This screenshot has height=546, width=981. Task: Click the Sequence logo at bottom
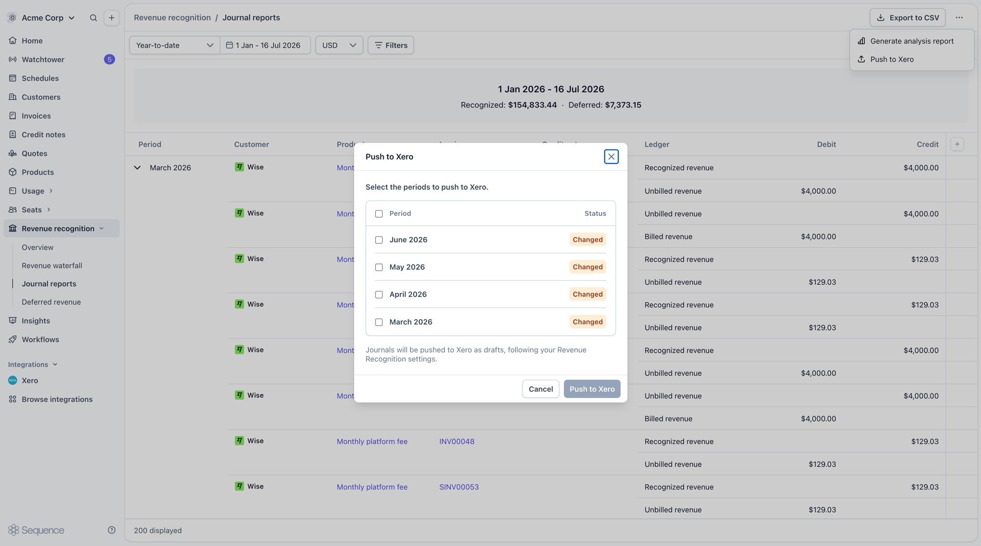36,530
